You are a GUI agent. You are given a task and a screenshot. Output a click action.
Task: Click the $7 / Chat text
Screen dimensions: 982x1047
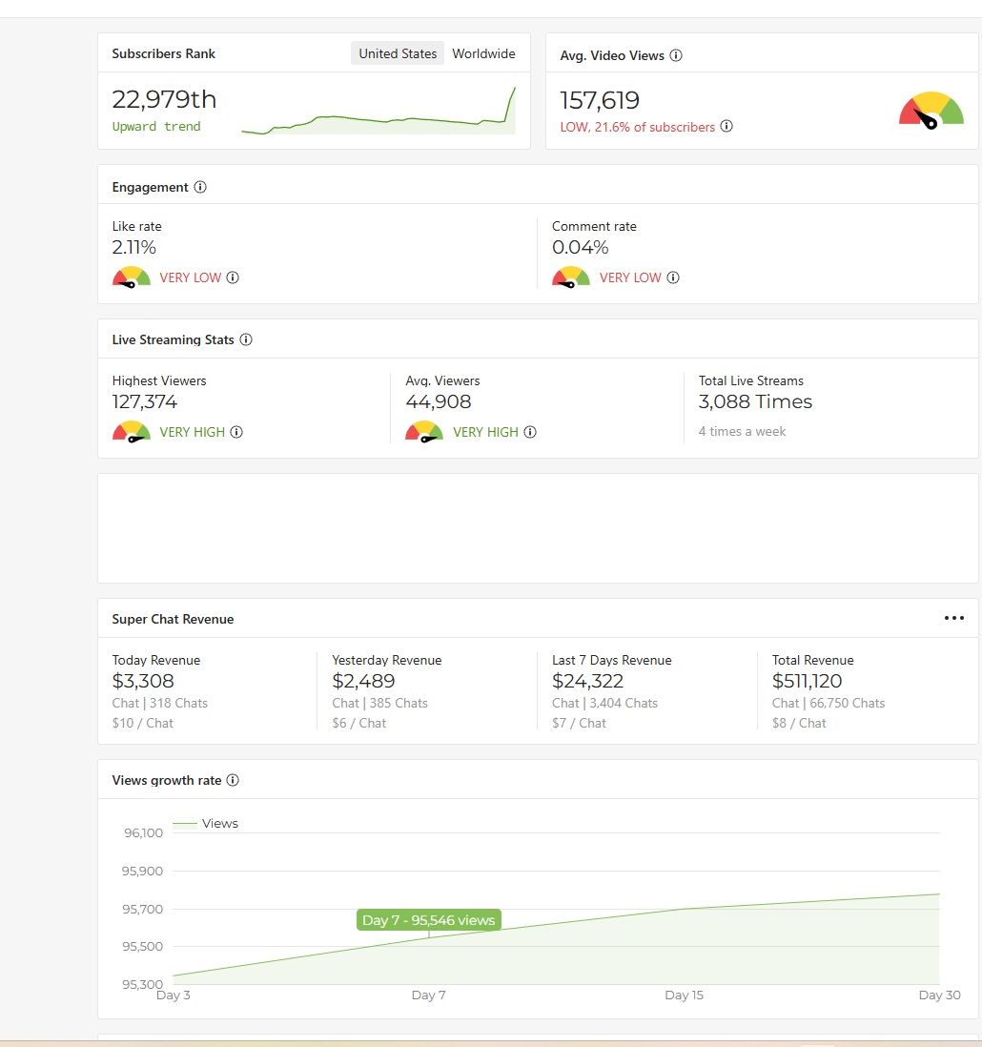579,723
